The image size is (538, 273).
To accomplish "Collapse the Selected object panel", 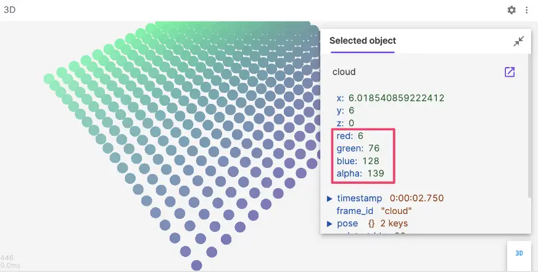I will (518, 41).
